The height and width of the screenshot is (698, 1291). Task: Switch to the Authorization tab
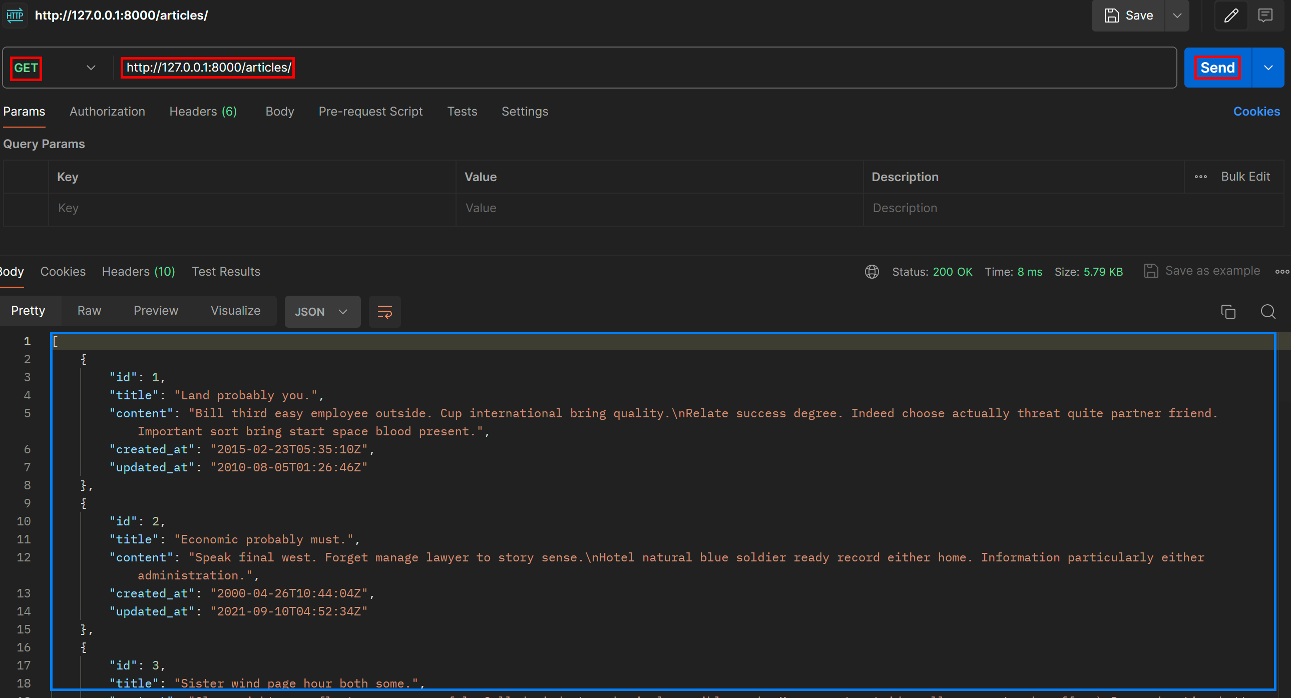tap(107, 111)
